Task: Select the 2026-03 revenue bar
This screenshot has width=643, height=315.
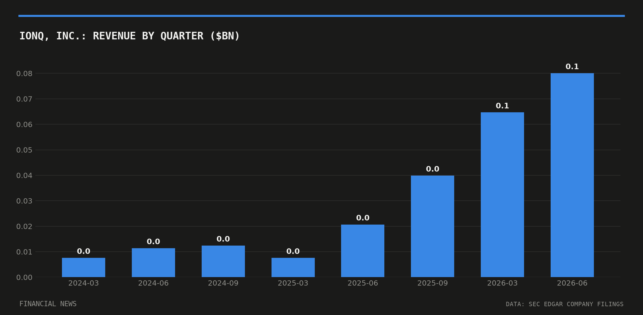Action: point(502,195)
